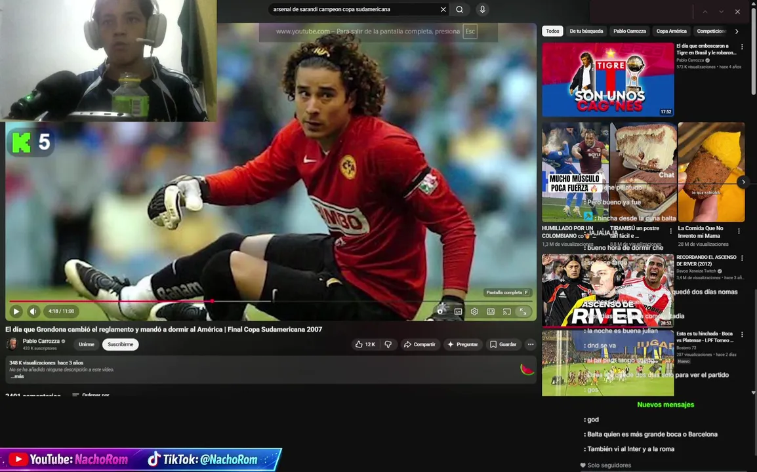
Task: Open 'Esta es tu hinchada - Boca' title
Action: 705,337
